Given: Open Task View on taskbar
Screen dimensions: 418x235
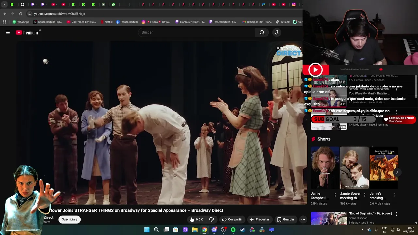Looking at the screenshot, I should point(166,230).
